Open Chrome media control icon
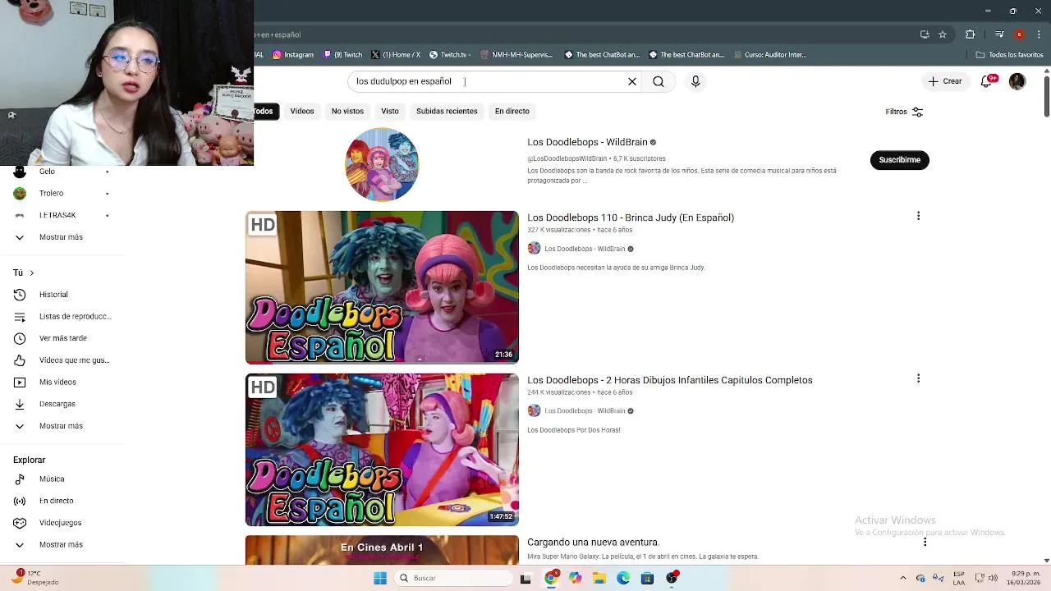The image size is (1051, 591). coord(999,34)
